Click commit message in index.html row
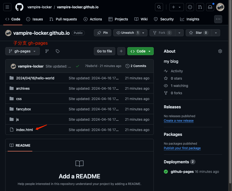232x191 pixels. (94, 130)
